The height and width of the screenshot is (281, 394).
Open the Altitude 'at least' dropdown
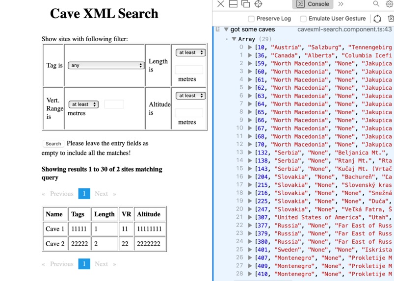pos(191,96)
